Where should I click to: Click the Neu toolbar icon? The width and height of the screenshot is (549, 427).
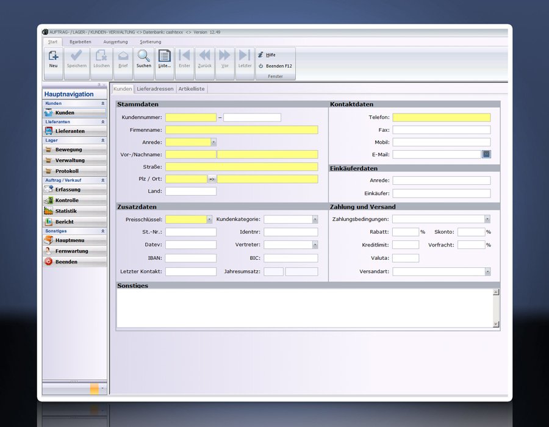pyautogui.click(x=54, y=59)
